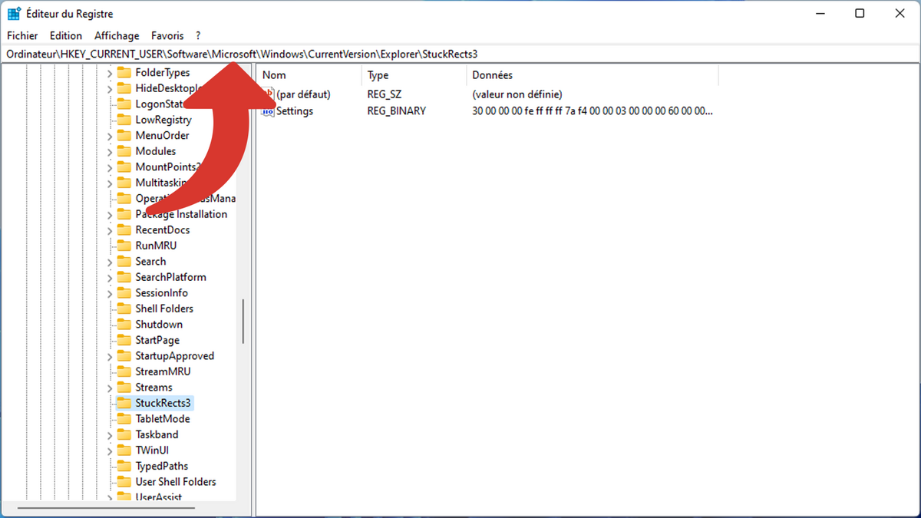
Task: Expand the FolderTypes key
Action: (x=109, y=73)
